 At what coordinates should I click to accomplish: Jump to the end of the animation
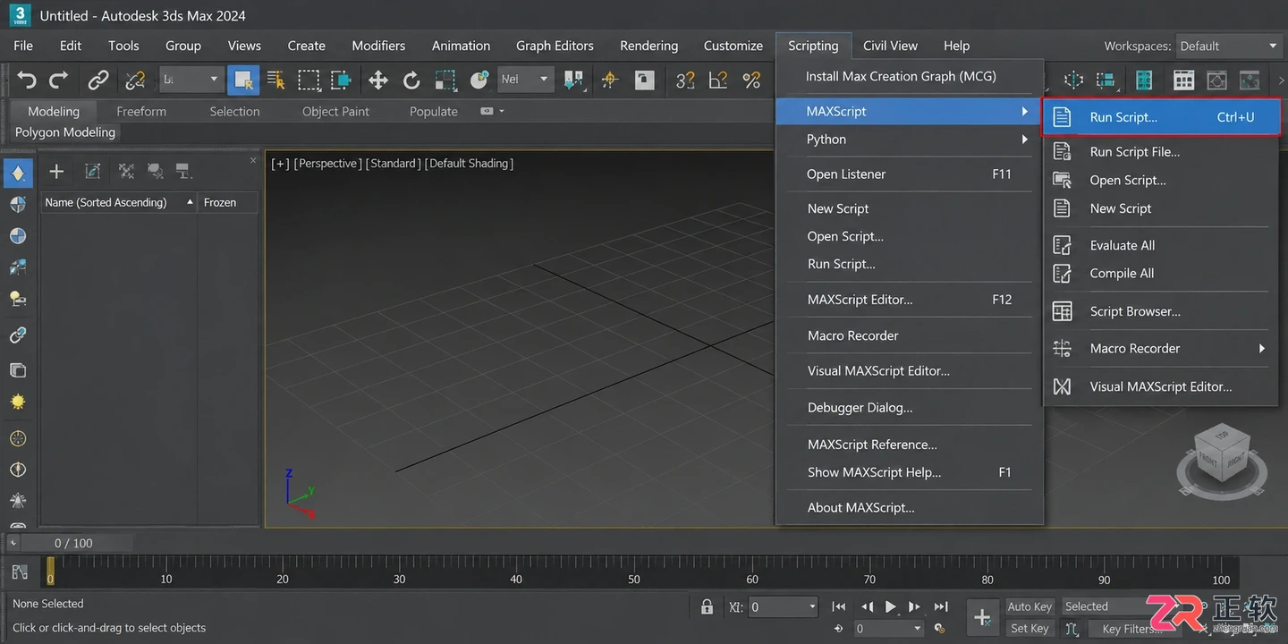click(x=941, y=606)
